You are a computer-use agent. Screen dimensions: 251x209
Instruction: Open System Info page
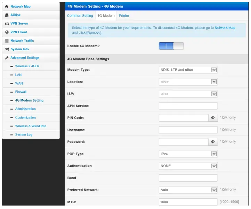[x=20, y=49]
